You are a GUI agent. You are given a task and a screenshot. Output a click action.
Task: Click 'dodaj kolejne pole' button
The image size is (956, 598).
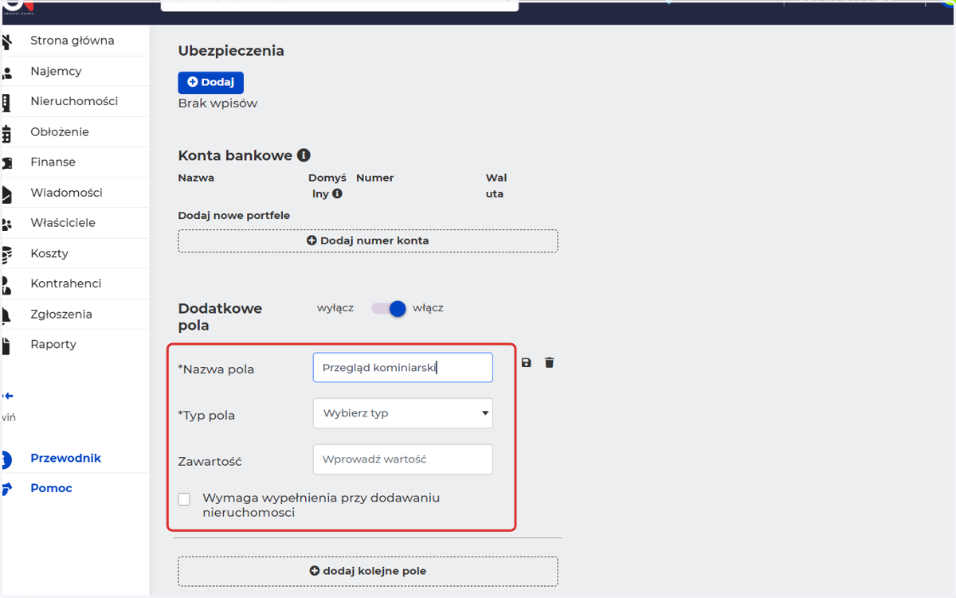point(368,571)
